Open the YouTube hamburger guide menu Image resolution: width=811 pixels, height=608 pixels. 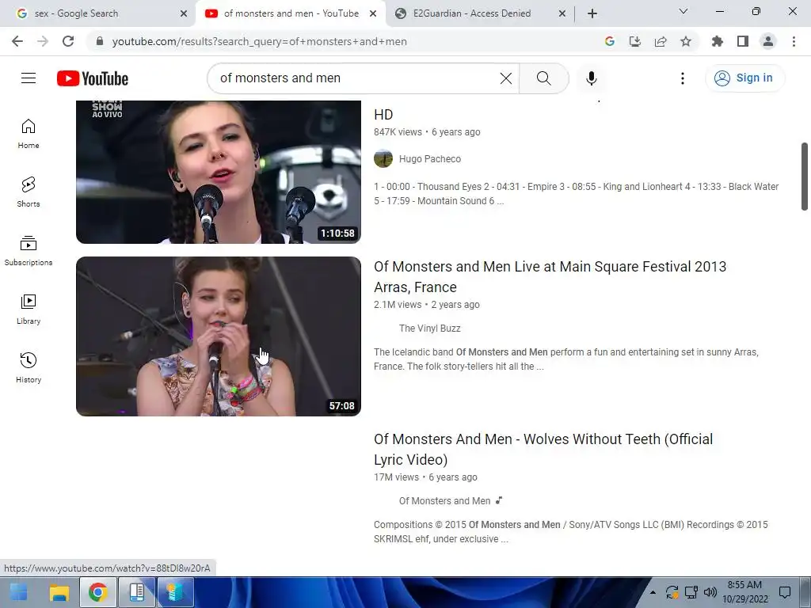coord(29,78)
